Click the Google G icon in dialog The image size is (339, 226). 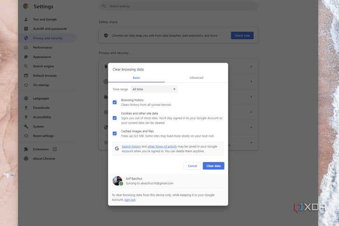(x=117, y=149)
